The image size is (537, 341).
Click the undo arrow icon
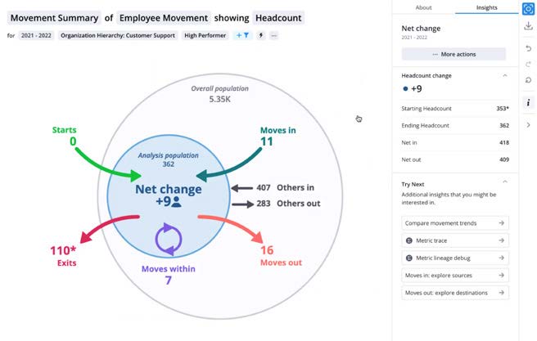[528, 48]
